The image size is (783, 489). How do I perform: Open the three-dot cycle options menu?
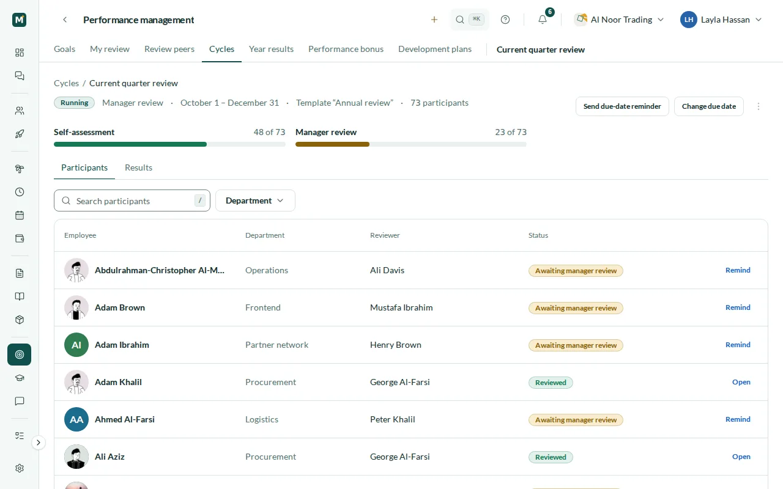pos(759,106)
